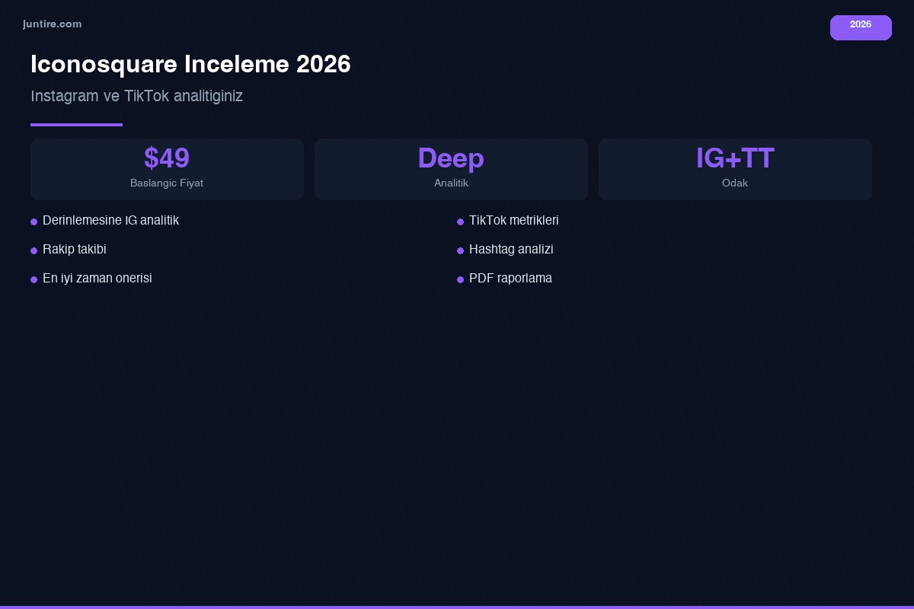
Task: Click the juntire.com site link
Action: click(x=53, y=24)
